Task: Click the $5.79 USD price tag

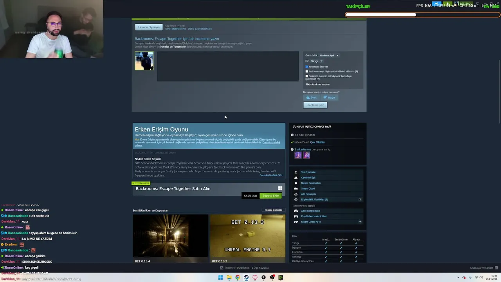Action: 250,196
